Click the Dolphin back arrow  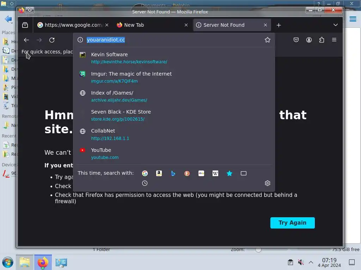[8, 19]
